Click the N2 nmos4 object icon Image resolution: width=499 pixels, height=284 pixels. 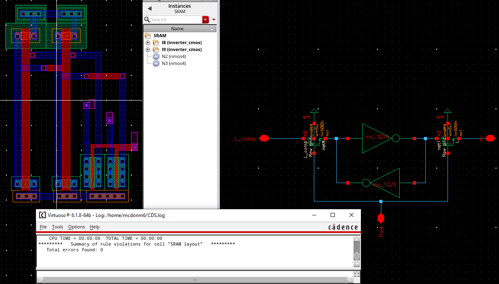[x=156, y=56]
